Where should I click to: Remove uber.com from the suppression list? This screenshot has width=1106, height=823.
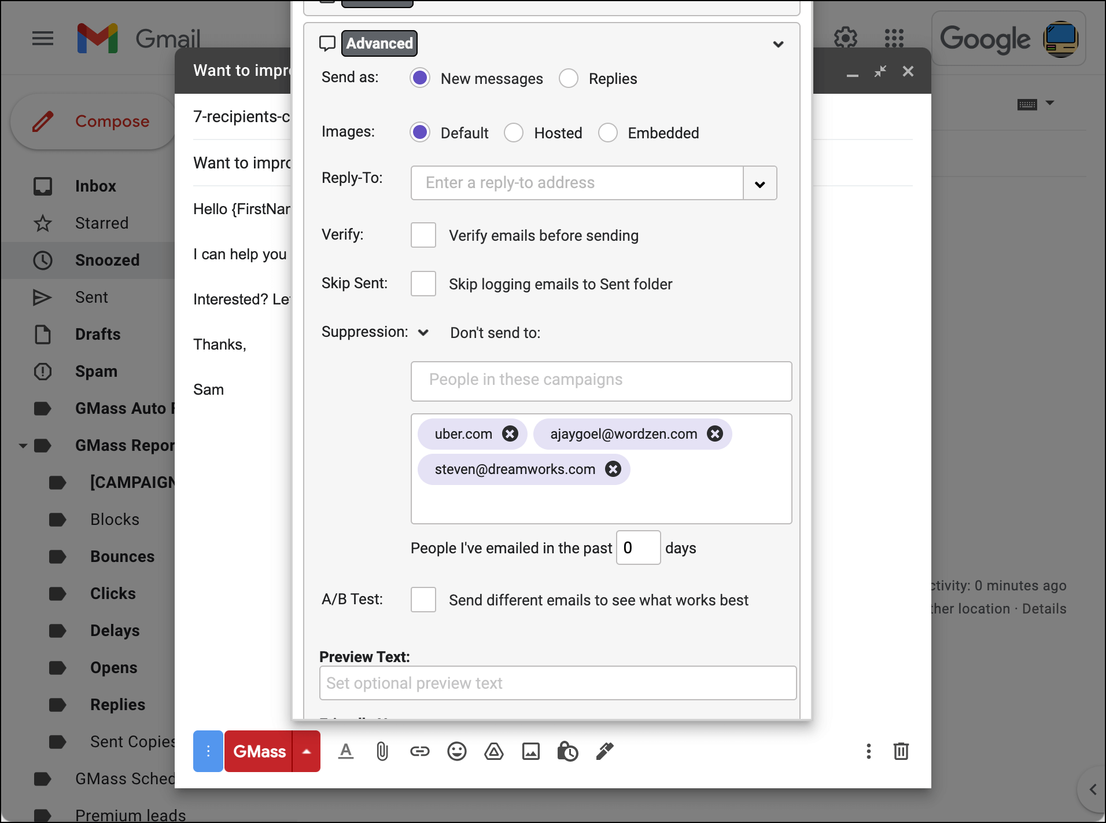pos(510,433)
